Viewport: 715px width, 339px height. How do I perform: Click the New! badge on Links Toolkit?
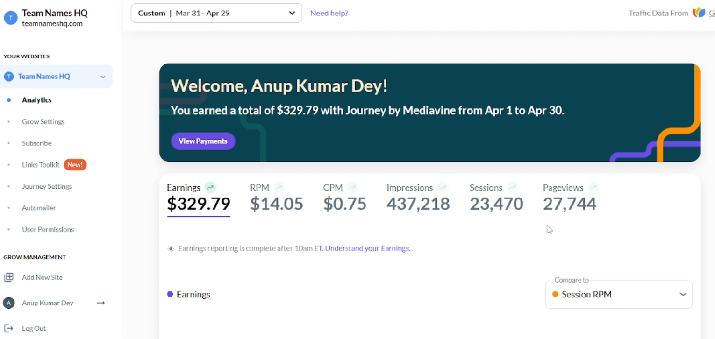click(75, 165)
